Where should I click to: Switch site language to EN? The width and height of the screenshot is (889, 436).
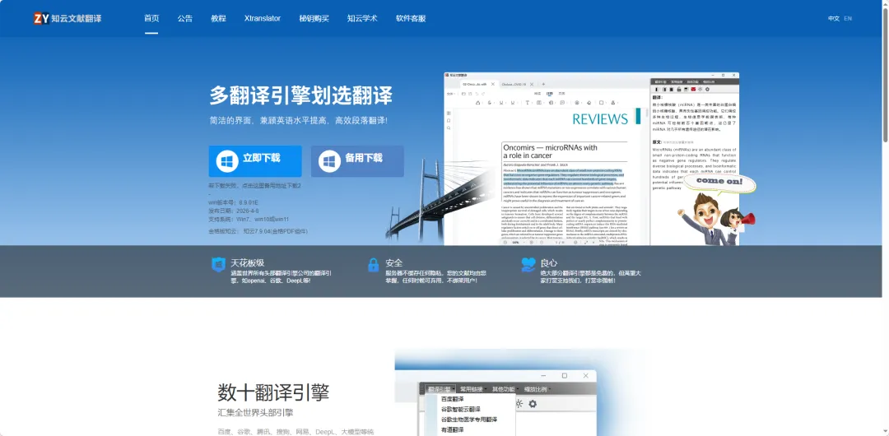[848, 18]
